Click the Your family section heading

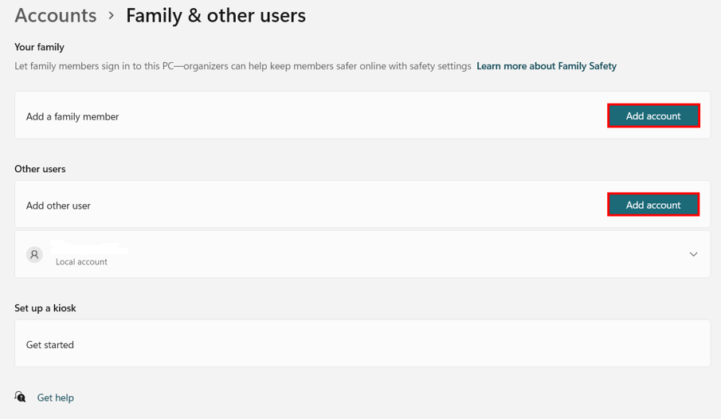tap(39, 47)
